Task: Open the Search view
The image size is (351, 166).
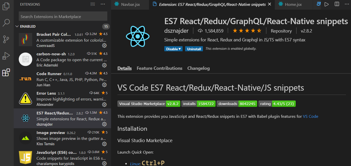Action: pyautogui.click(x=6, y=23)
